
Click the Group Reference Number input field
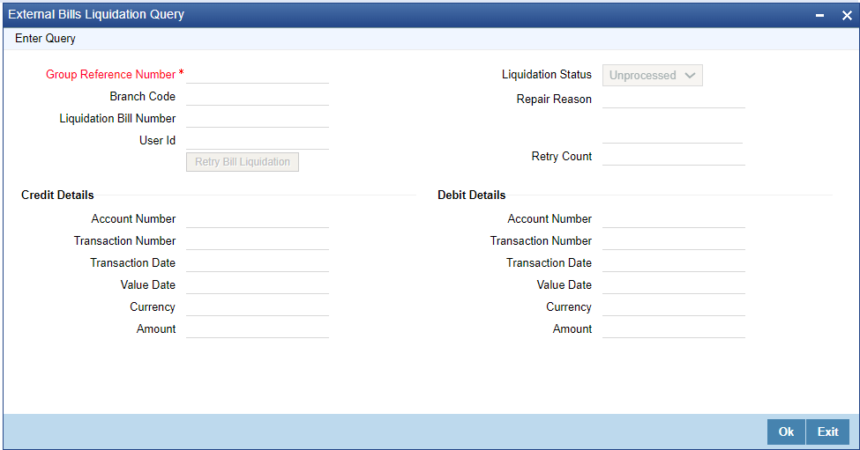(x=258, y=75)
